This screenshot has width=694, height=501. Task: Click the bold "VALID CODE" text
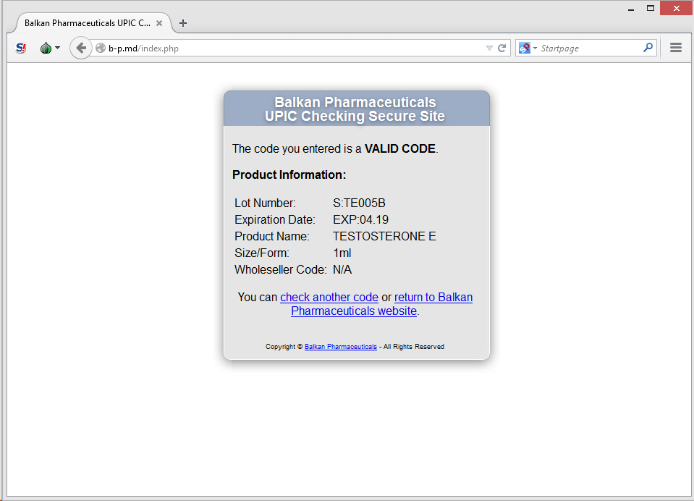coord(400,149)
